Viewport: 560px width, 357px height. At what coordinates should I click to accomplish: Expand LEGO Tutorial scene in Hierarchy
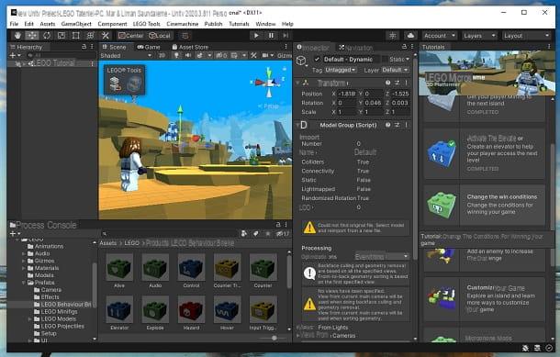pos(25,63)
